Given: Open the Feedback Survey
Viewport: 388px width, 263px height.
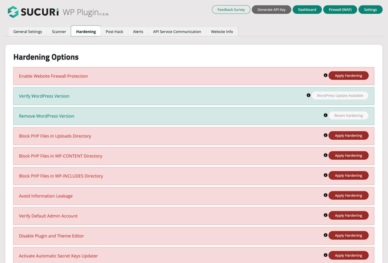Looking at the screenshot, I should click(231, 10).
